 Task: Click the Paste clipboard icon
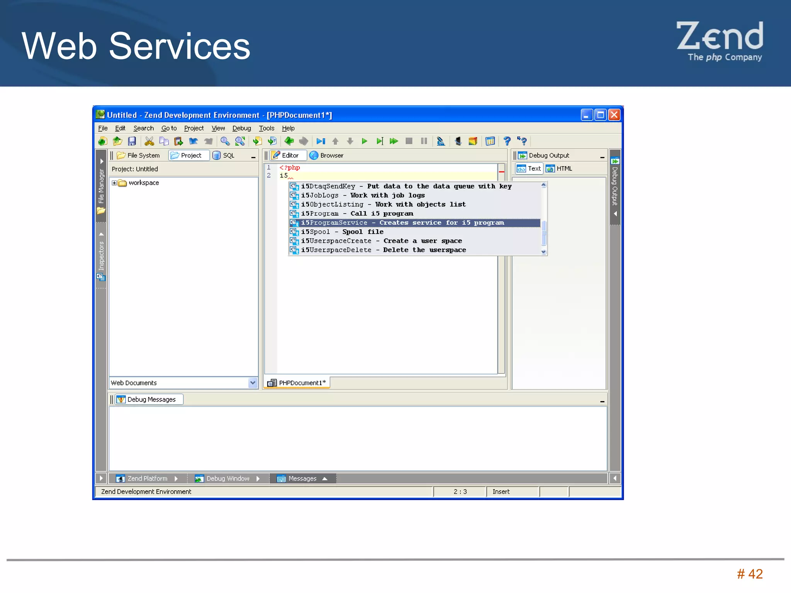pyautogui.click(x=178, y=141)
